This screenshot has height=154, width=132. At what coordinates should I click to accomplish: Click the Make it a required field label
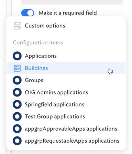(x=68, y=13)
